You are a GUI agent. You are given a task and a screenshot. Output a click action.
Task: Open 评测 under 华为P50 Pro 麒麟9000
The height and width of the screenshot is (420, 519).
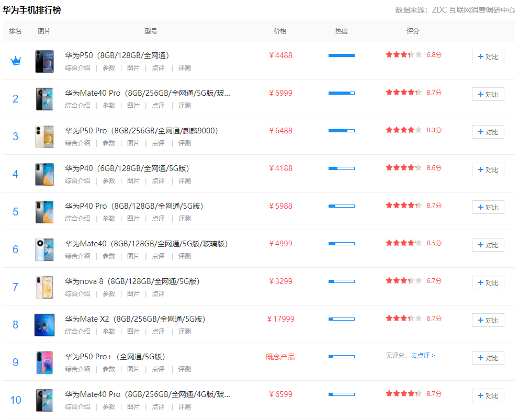184,143
